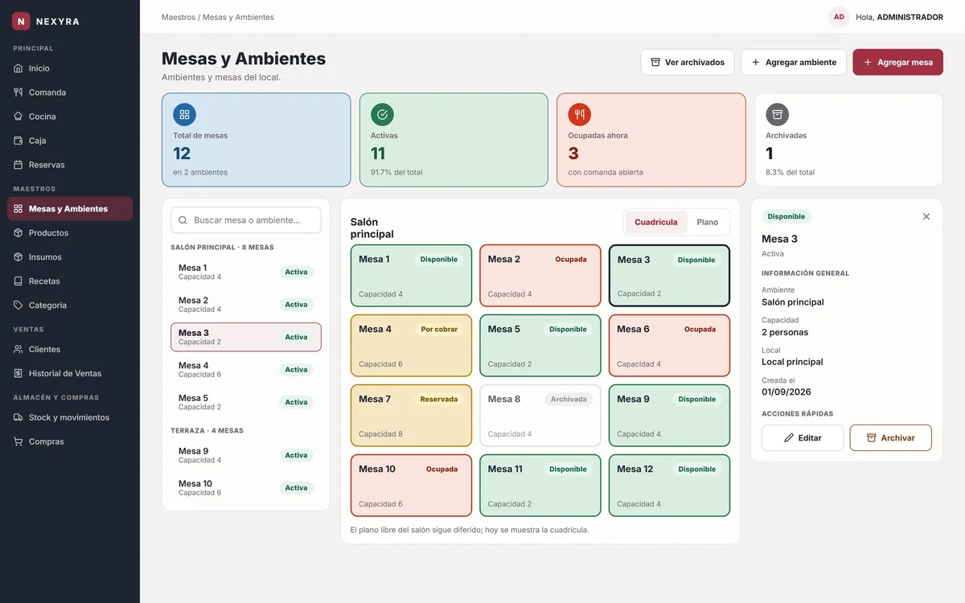Go to the Comanda section

tap(70, 92)
